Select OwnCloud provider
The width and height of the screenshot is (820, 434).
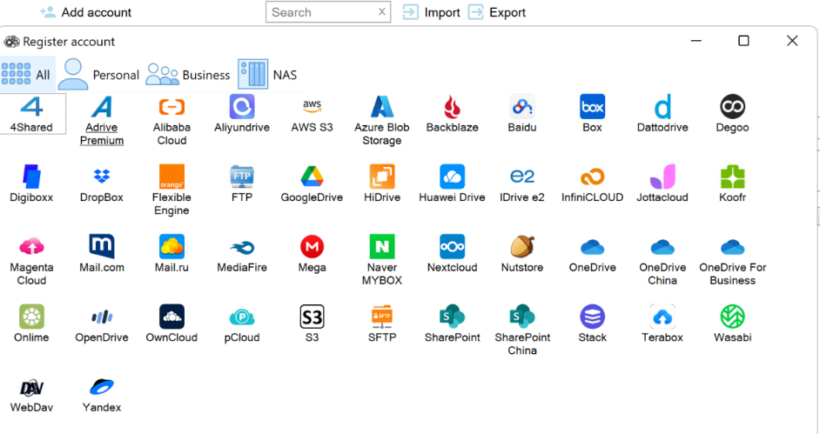171,324
